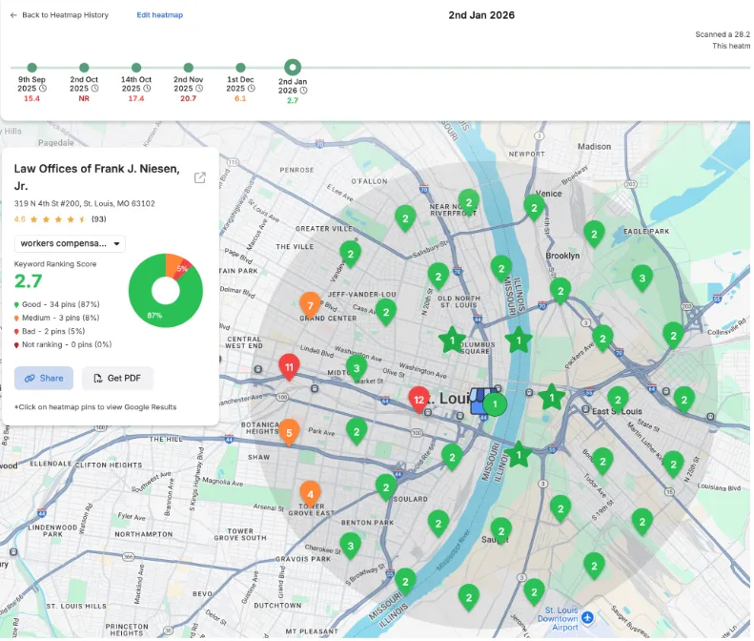This screenshot has width=754, height=641.
Task: Click green pin 2 near Louisiana Blvd
Action: pyautogui.click(x=673, y=465)
